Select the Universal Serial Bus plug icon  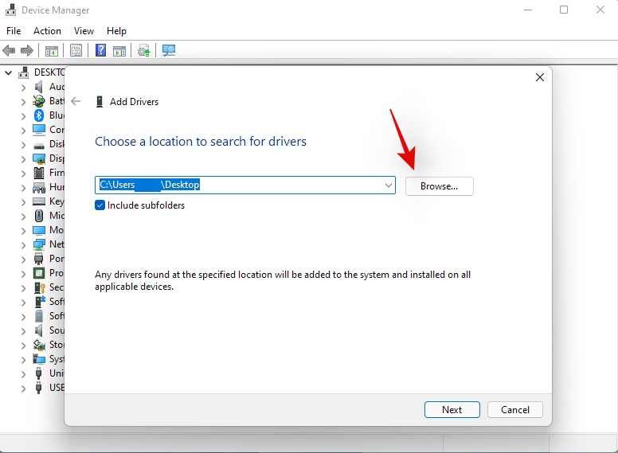[38, 373]
